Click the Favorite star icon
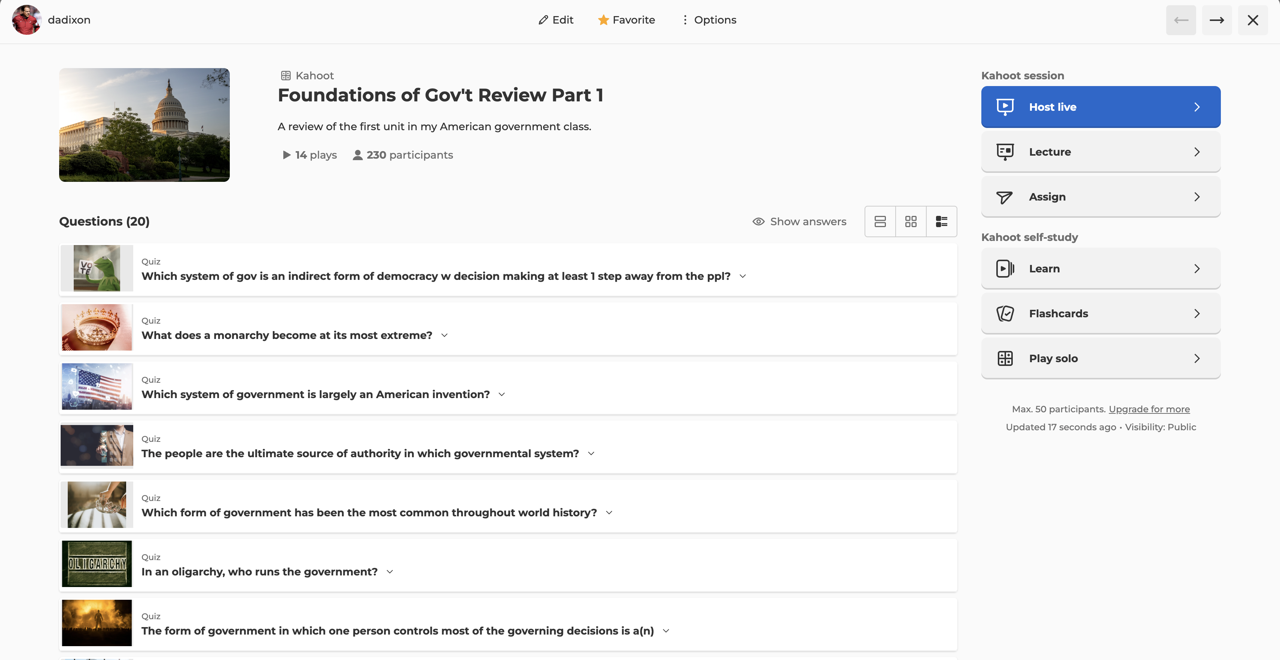 (603, 20)
